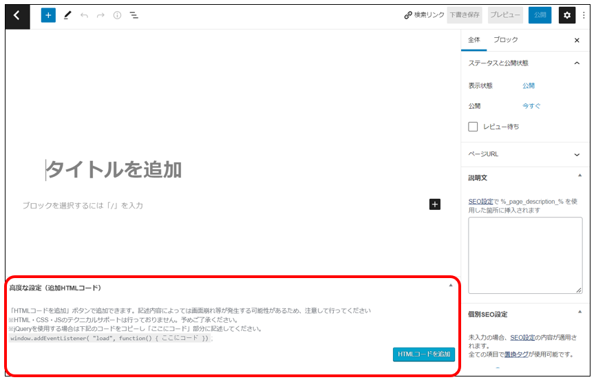The image size is (596, 382).
Task: Toggle the settings gear icon
Action: point(566,15)
